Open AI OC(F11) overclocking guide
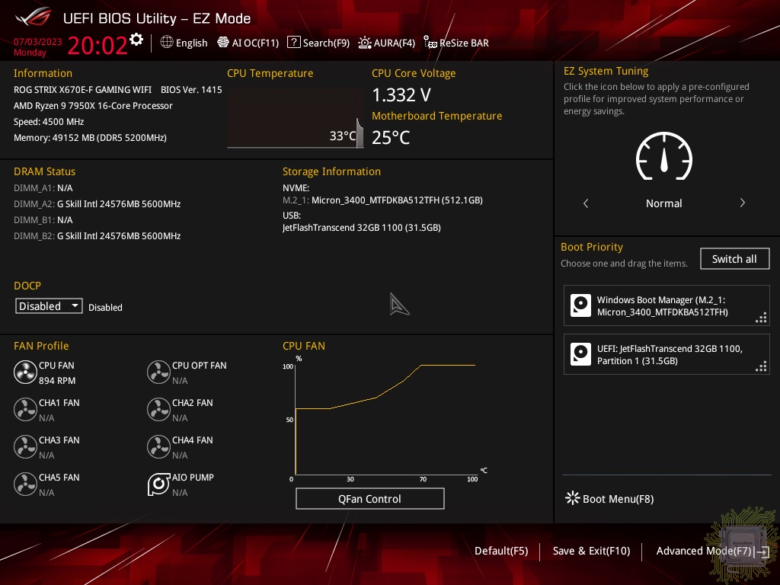 (248, 43)
